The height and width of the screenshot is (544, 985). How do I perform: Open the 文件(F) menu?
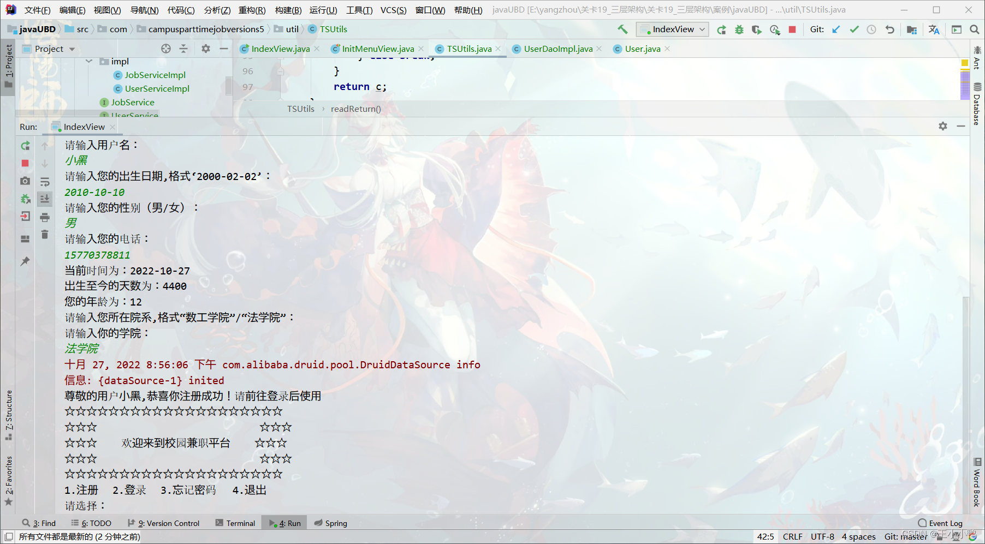pyautogui.click(x=37, y=10)
